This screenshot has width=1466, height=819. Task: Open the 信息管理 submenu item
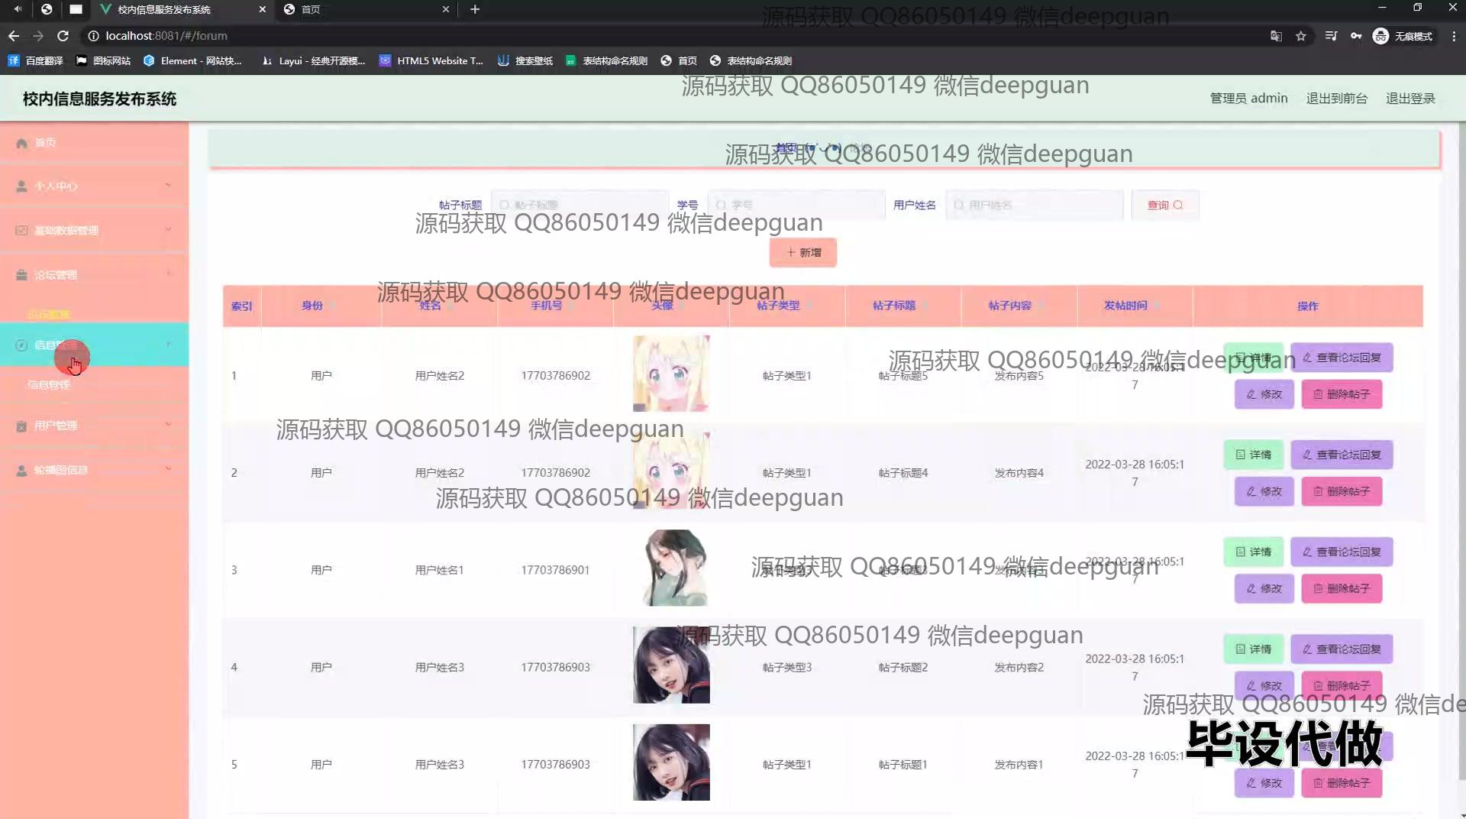click(49, 384)
